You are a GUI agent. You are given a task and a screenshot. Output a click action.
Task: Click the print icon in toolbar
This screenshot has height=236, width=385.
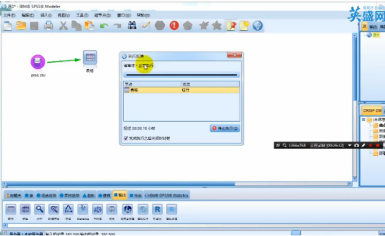[x=48, y=25]
